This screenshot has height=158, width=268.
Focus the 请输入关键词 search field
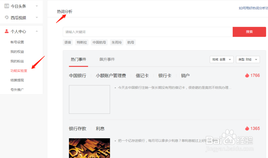[148, 32]
